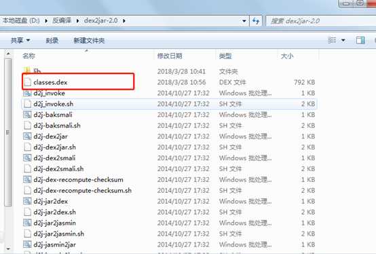Select the file name d2j-jar2dex.sh

click(55, 212)
